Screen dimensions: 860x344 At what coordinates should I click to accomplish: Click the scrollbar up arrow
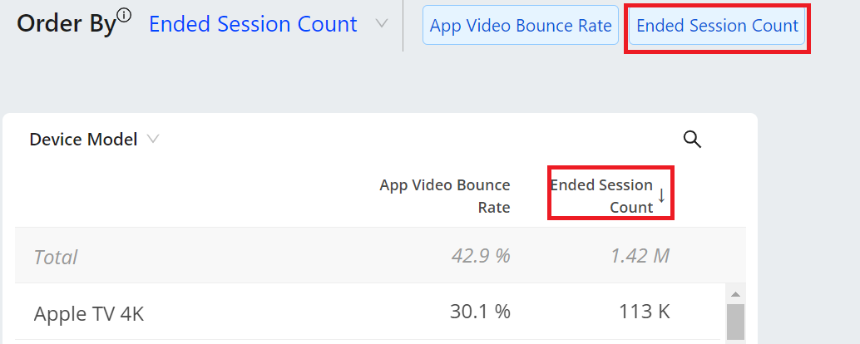(735, 294)
